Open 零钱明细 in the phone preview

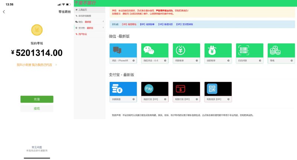tap(65, 12)
